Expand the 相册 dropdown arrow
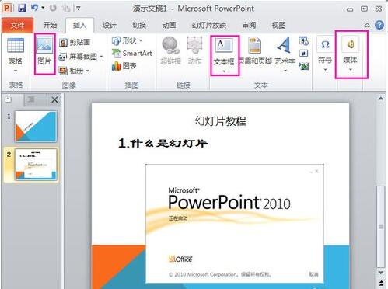This screenshot has height=289, width=388. click(x=88, y=71)
